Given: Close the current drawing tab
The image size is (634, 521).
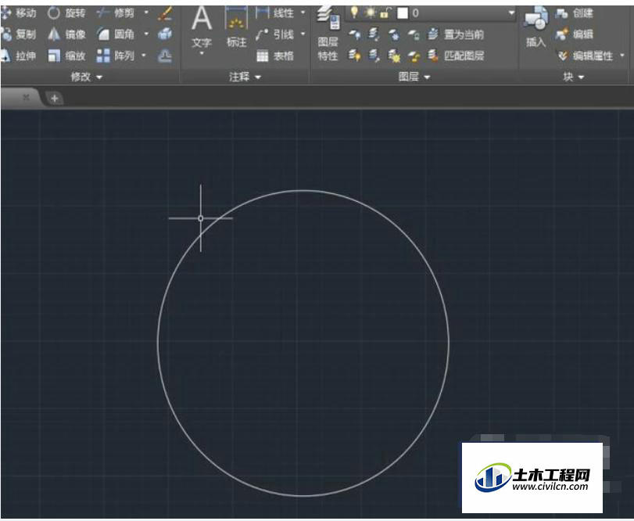Looking at the screenshot, I should (x=27, y=98).
